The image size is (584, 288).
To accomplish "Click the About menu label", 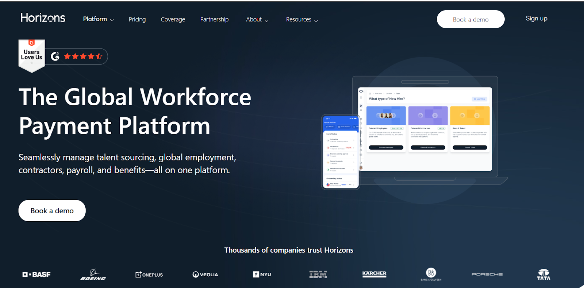I will (254, 19).
